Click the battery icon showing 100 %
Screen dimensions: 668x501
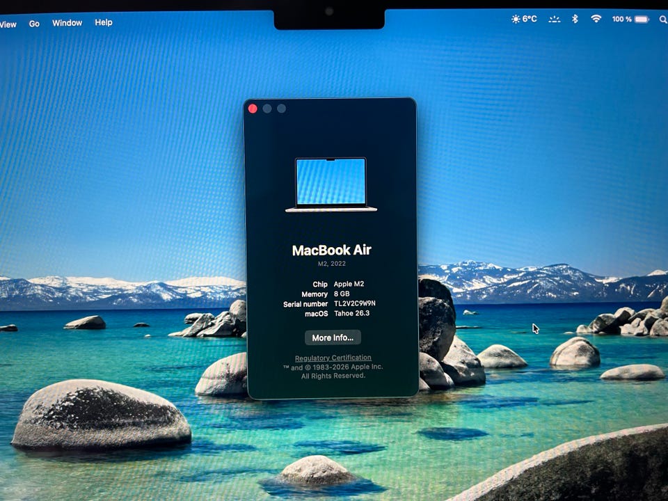pos(641,19)
